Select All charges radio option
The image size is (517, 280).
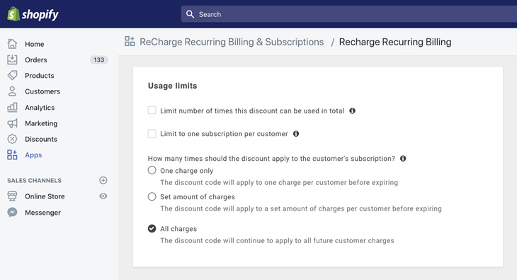click(x=152, y=228)
